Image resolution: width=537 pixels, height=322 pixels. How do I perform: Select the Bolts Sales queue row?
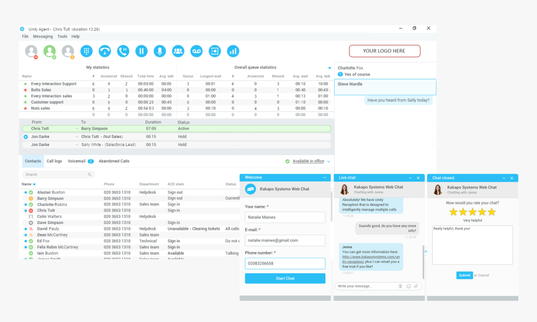point(175,90)
